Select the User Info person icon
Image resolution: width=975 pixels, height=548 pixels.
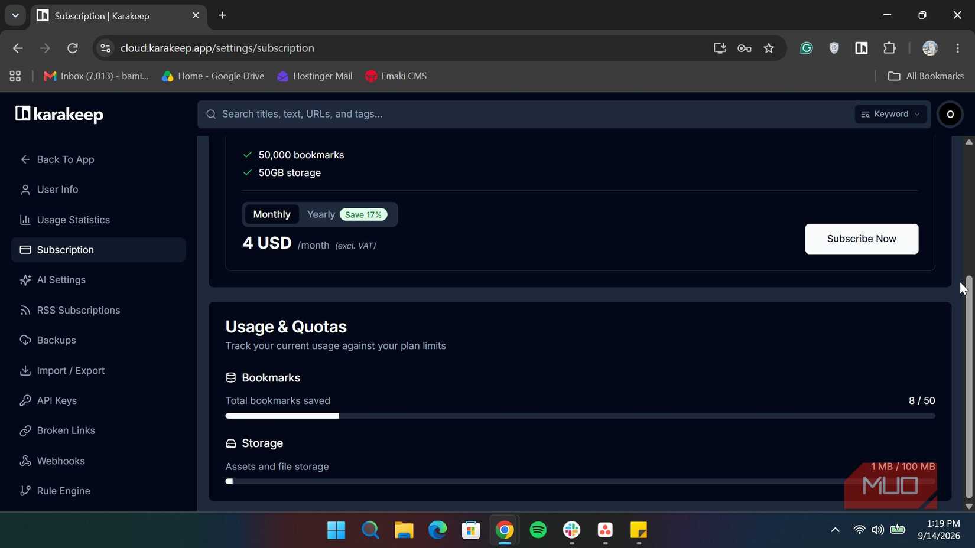click(x=25, y=190)
